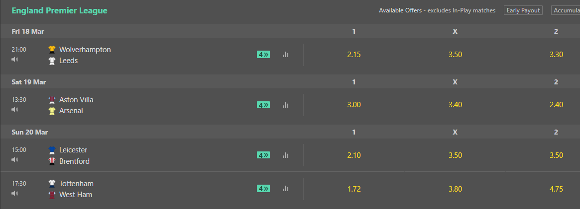Expand 4 markets badge for Aston Villa match
This screenshot has width=580, height=209.
[x=263, y=105]
